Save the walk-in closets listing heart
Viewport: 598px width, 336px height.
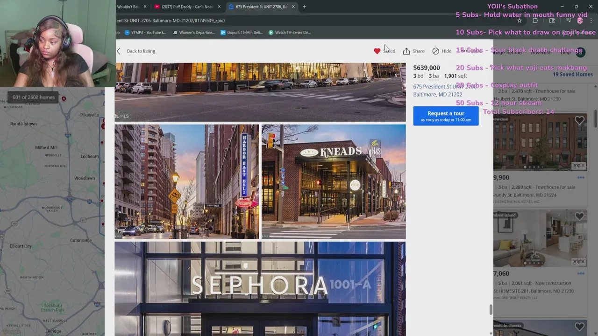coord(579,327)
